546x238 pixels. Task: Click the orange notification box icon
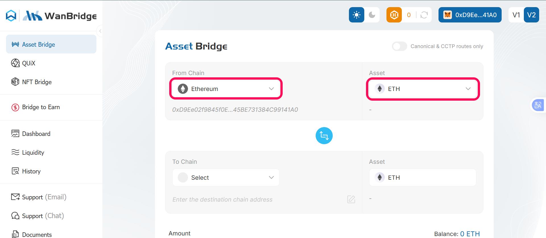tap(394, 15)
